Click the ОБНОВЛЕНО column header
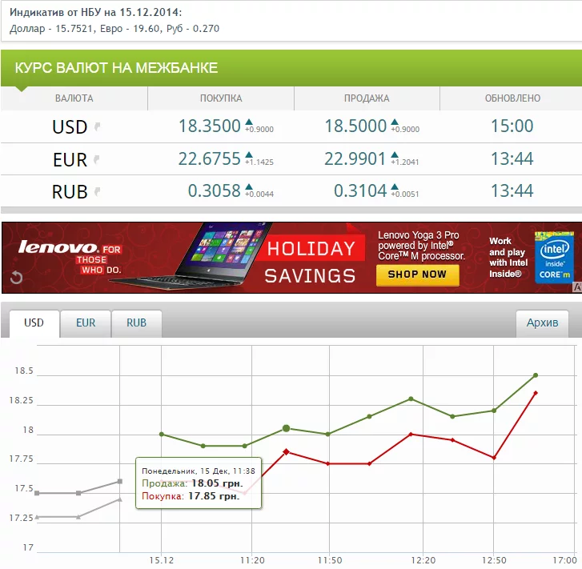Image resolution: width=582 pixels, height=569 pixels. click(x=512, y=98)
